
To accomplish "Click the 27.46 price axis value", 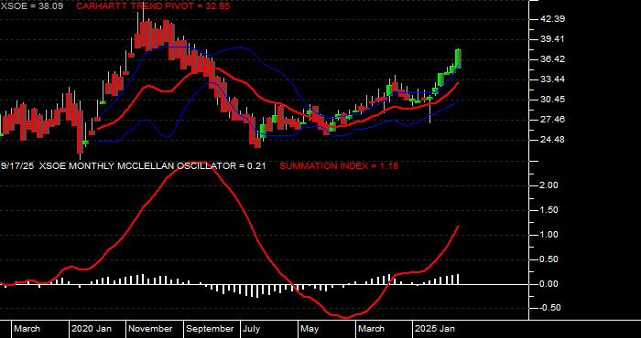I will click(x=553, y=120).
